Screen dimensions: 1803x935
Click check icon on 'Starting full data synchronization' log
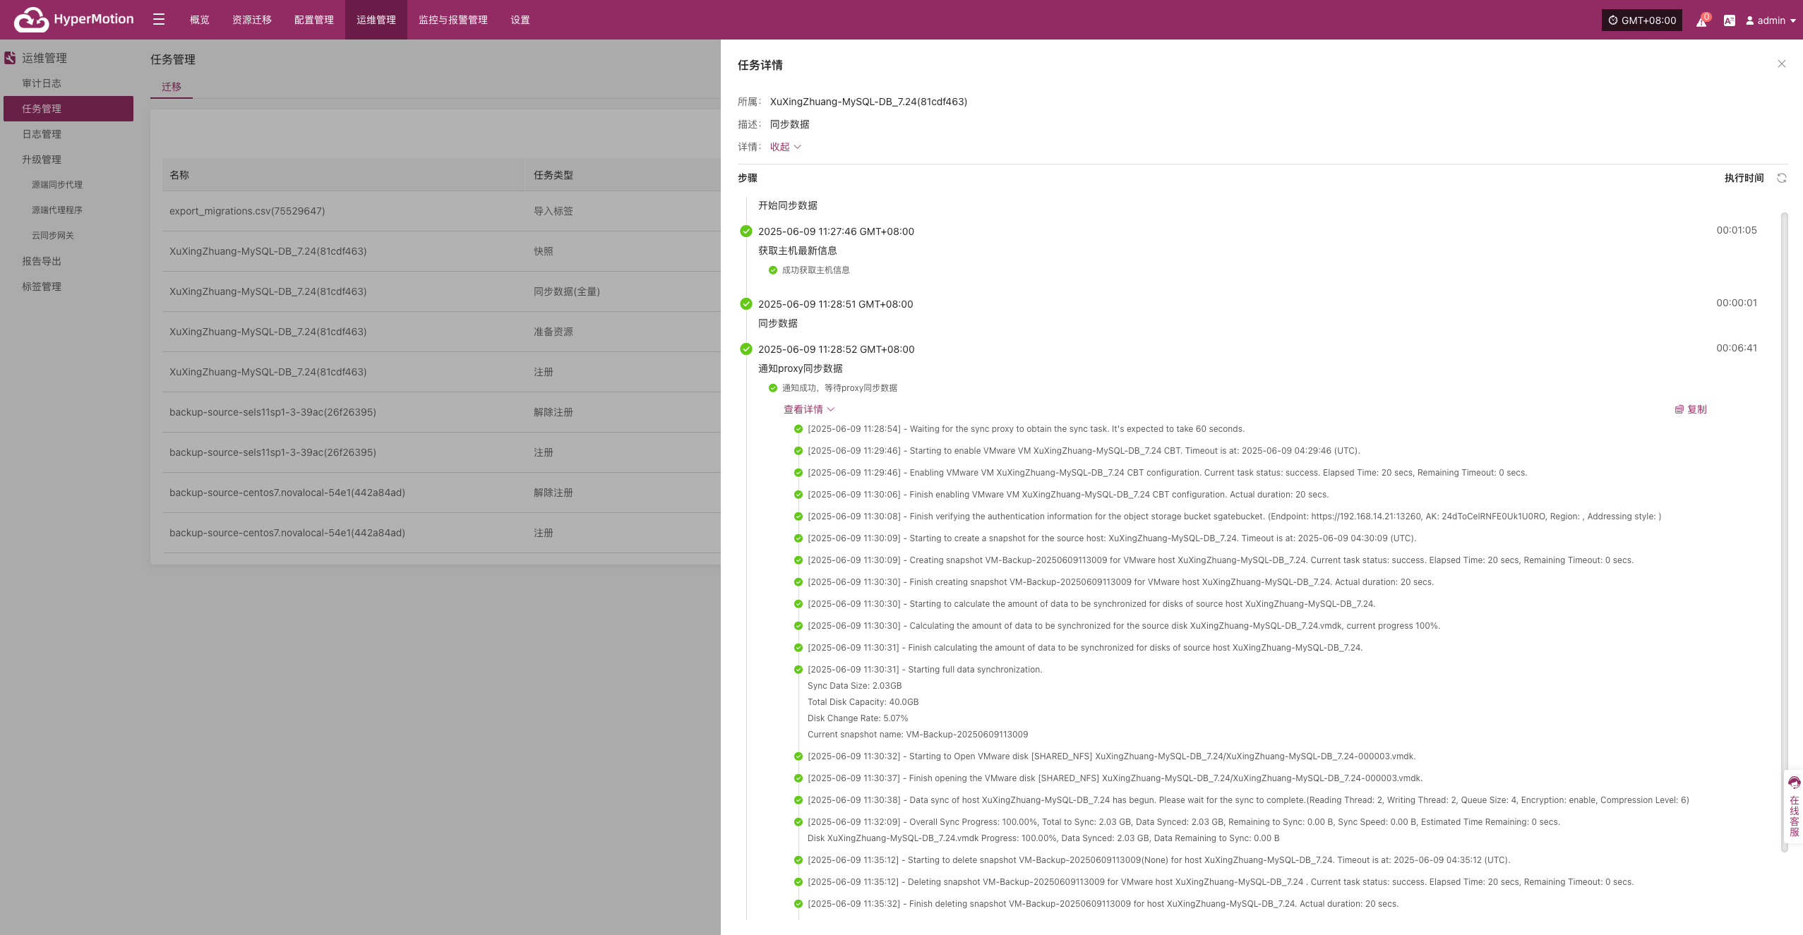click(x=798, y=670)
